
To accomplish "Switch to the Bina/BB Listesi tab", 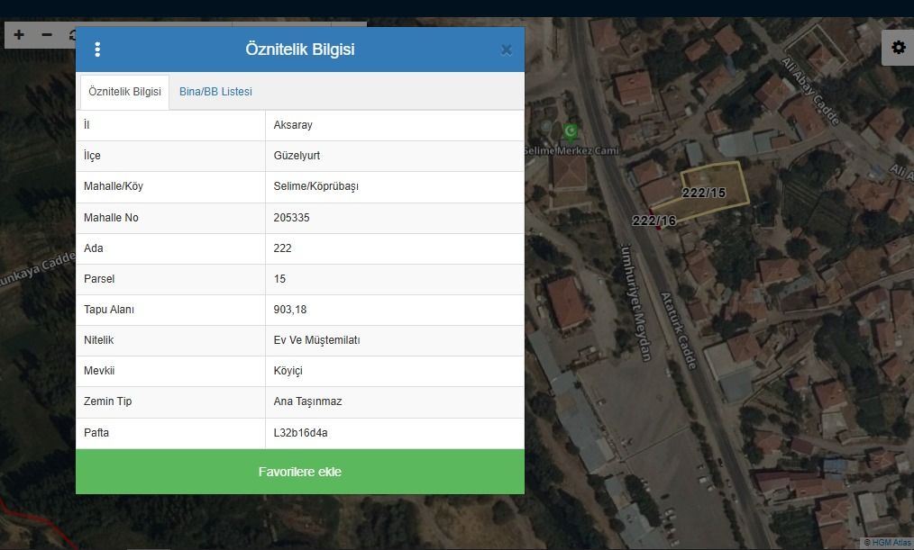I will tap(215, 92).
